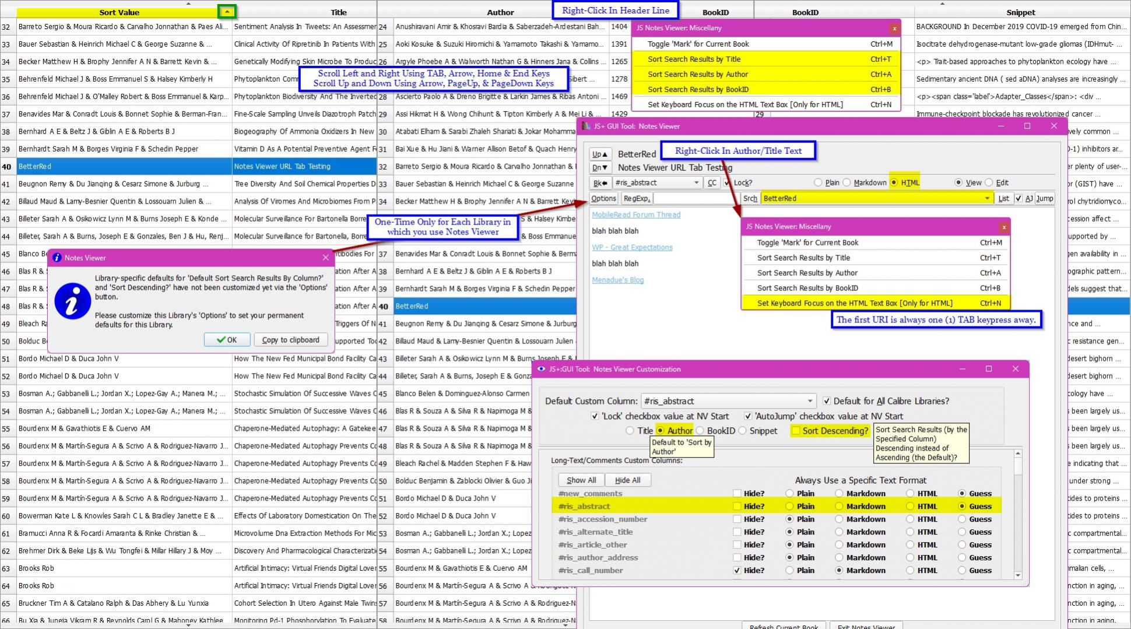Maximize the JS+ GUI Tool Notes Viewer window
Viewport: 1131px width, 629px height.
click(x=1027, y=126)
